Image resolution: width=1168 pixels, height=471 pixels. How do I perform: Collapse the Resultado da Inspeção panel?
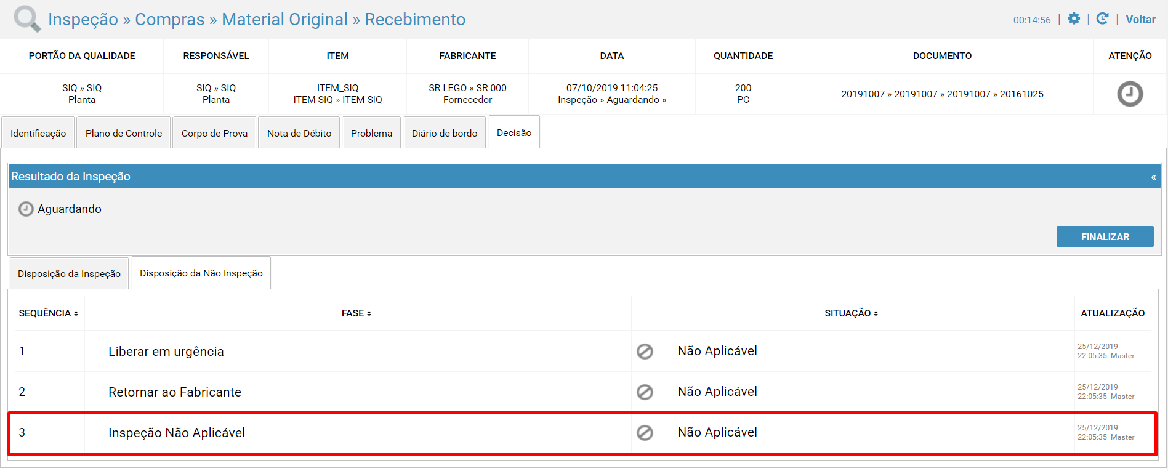pyautogui.click(x=1153, y=177)
